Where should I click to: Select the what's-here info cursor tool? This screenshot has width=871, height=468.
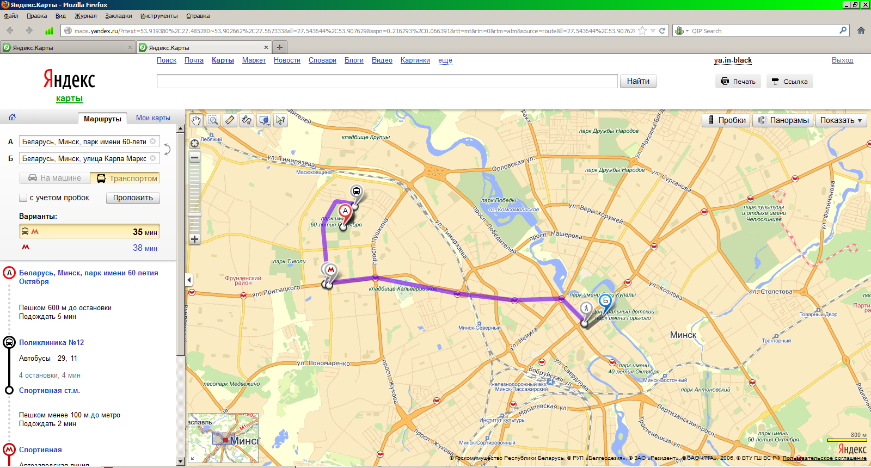click(280, 120)
